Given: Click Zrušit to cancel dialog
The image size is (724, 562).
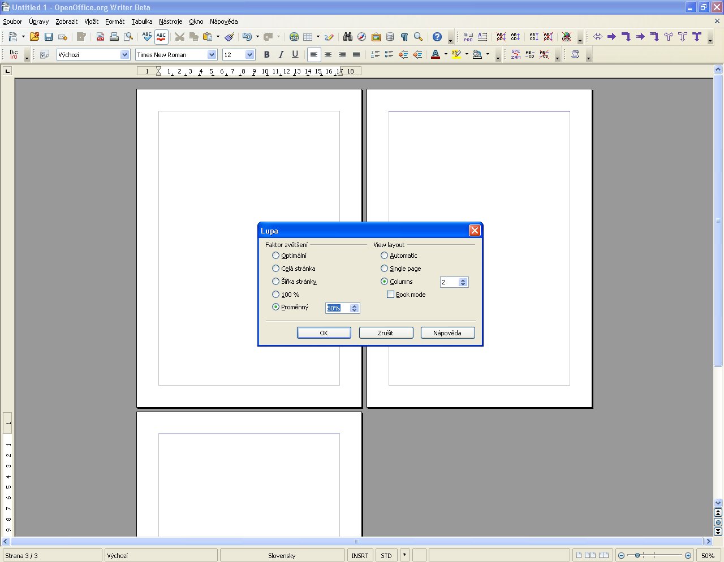Looking at the screenshot, I should [386, 333].
